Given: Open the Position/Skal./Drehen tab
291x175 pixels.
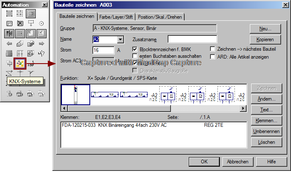Looking at the screenshot, I should point(160,17).
